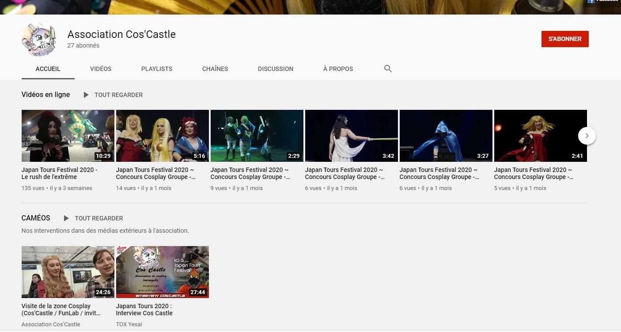
Task: Open the 2:41 Concours Cosplay Groupe thumbnail
Action: [541, 136]
